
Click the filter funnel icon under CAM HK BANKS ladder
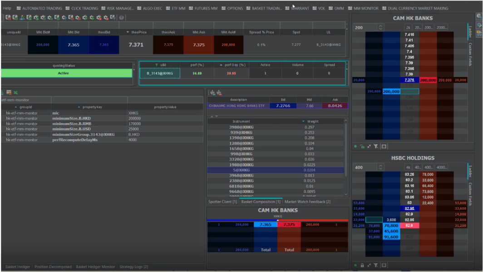coord(376,147)
